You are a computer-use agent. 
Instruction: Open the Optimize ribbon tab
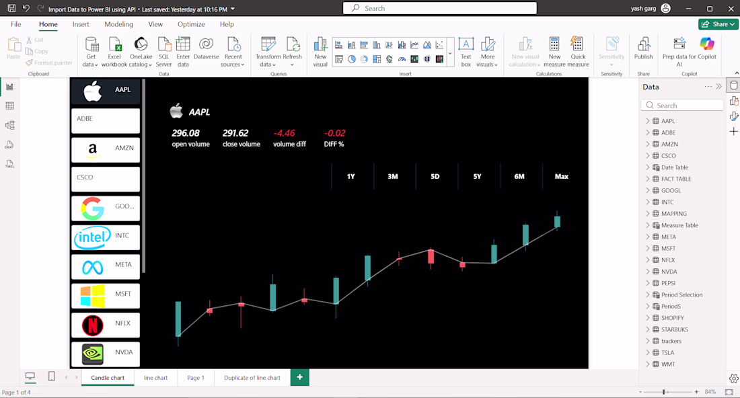pos(191,24)
